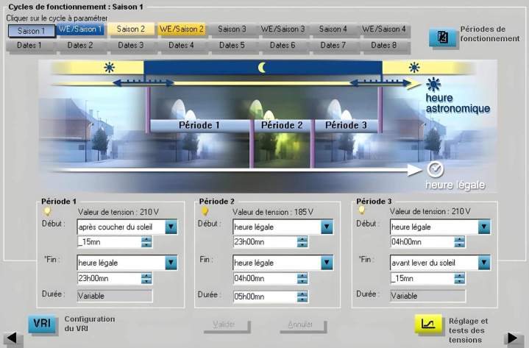The width and height of the screenshot is (529, 348).
Task: Click the Période 3 timeline segment label
Action: point(346,125)
